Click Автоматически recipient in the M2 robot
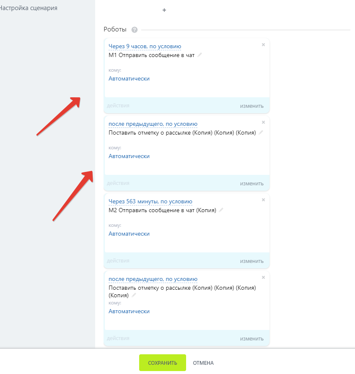Screen dimensions: 355x374 (x=129, y=234)
